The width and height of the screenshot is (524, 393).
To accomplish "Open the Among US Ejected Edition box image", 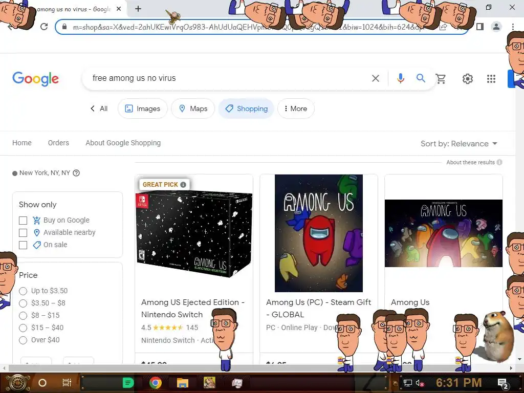I will 194,233.
